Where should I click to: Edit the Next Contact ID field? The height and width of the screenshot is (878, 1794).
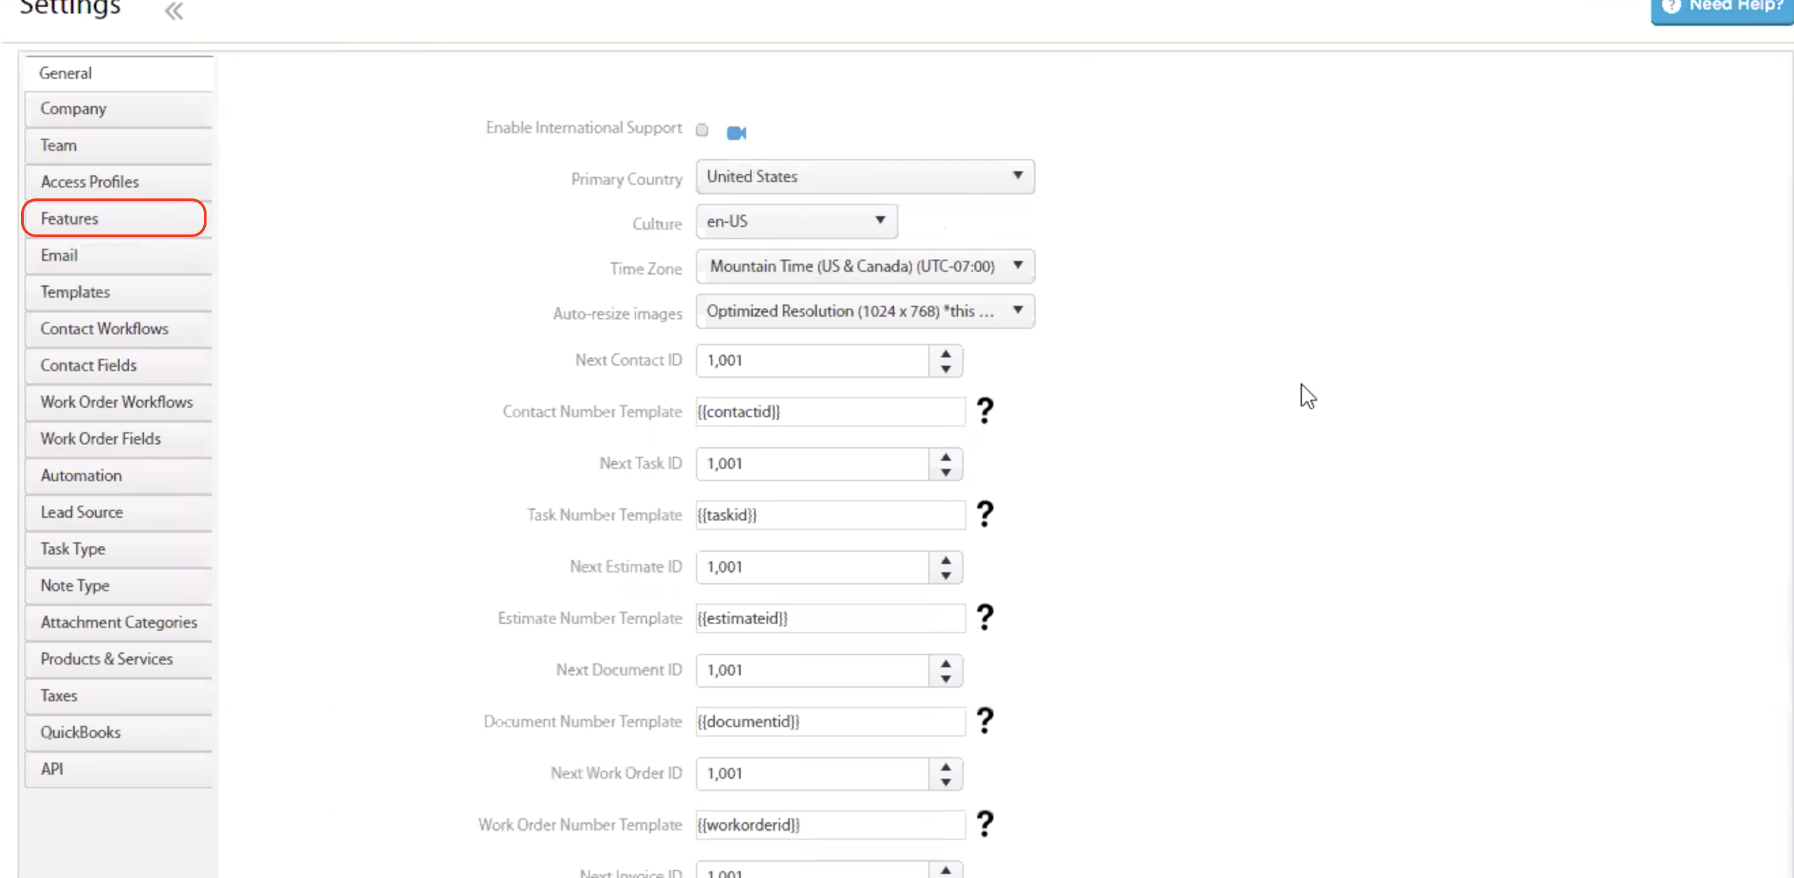[812, 361]
